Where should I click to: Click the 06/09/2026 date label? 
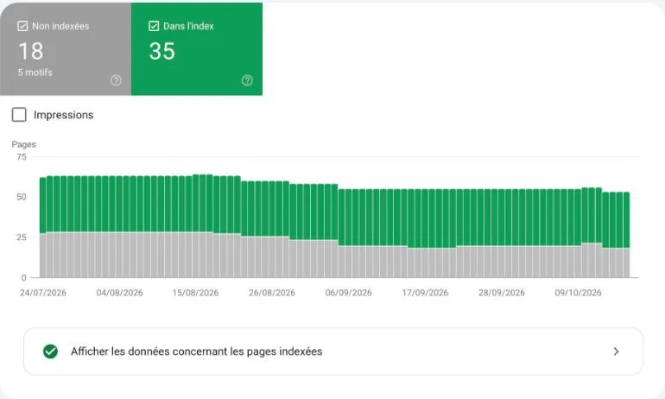point(349,293)
